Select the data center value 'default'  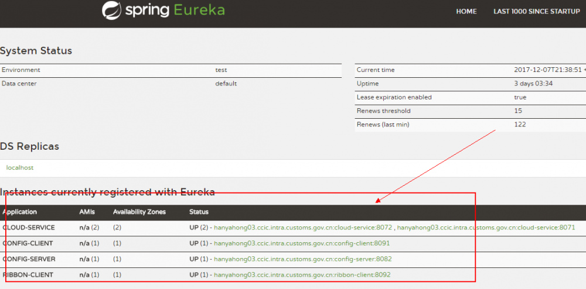coord(226,84)
